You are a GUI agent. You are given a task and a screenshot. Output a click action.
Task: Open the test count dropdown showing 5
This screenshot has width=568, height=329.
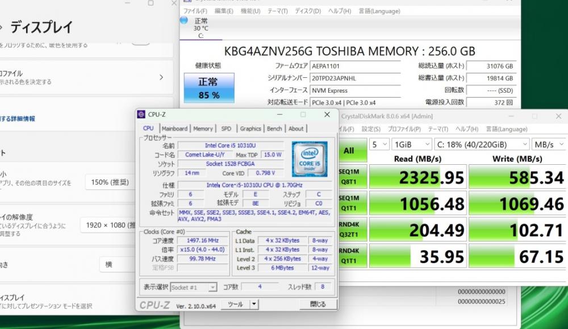(379, 144)
